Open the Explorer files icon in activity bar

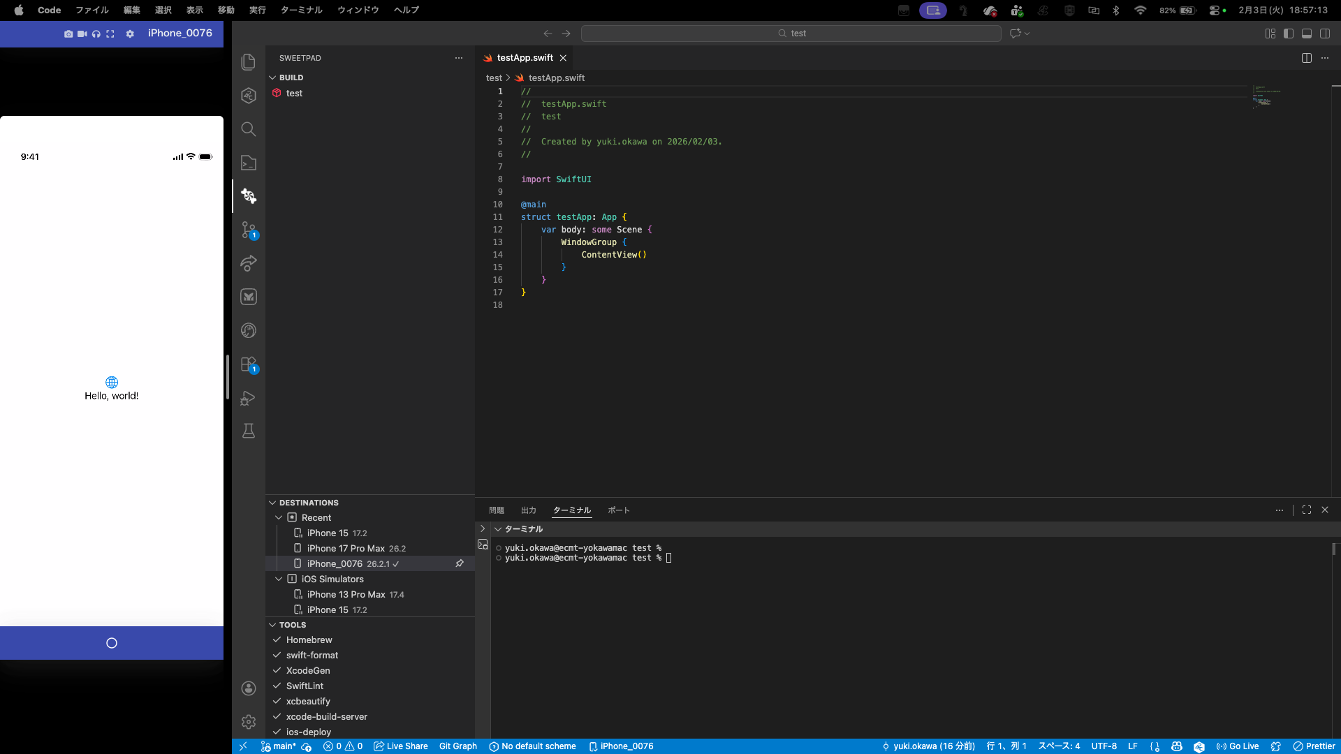click(249, 62)
